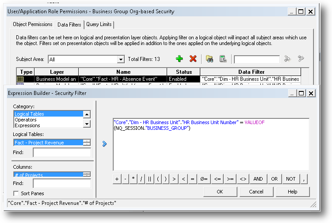Insert the minus operator
This screenshot has width=332, height=223.
pyautogui.click(x=126, y=179)
